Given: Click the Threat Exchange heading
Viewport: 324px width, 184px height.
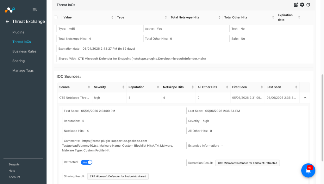Looking at the screenshot, I should [x=28, y=22].
